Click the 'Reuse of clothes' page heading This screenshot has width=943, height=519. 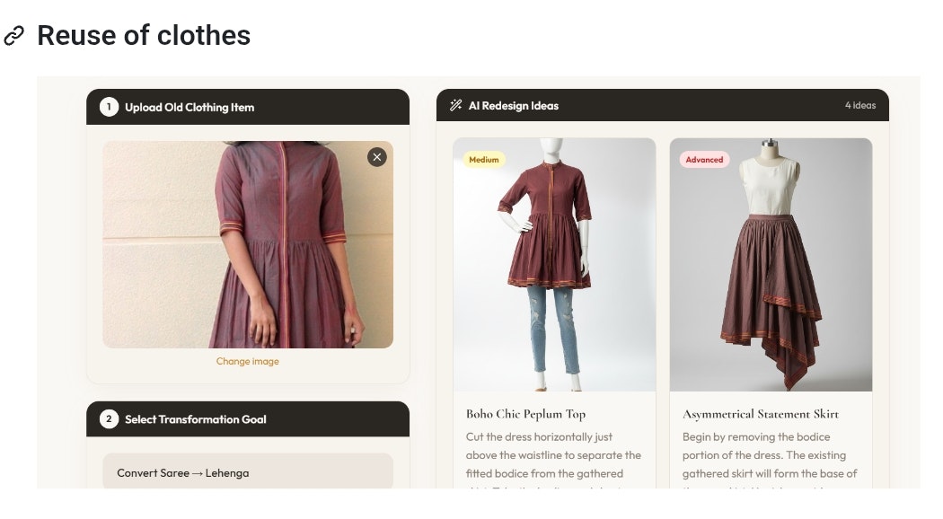pyautogui.click(x=142, y=36)
